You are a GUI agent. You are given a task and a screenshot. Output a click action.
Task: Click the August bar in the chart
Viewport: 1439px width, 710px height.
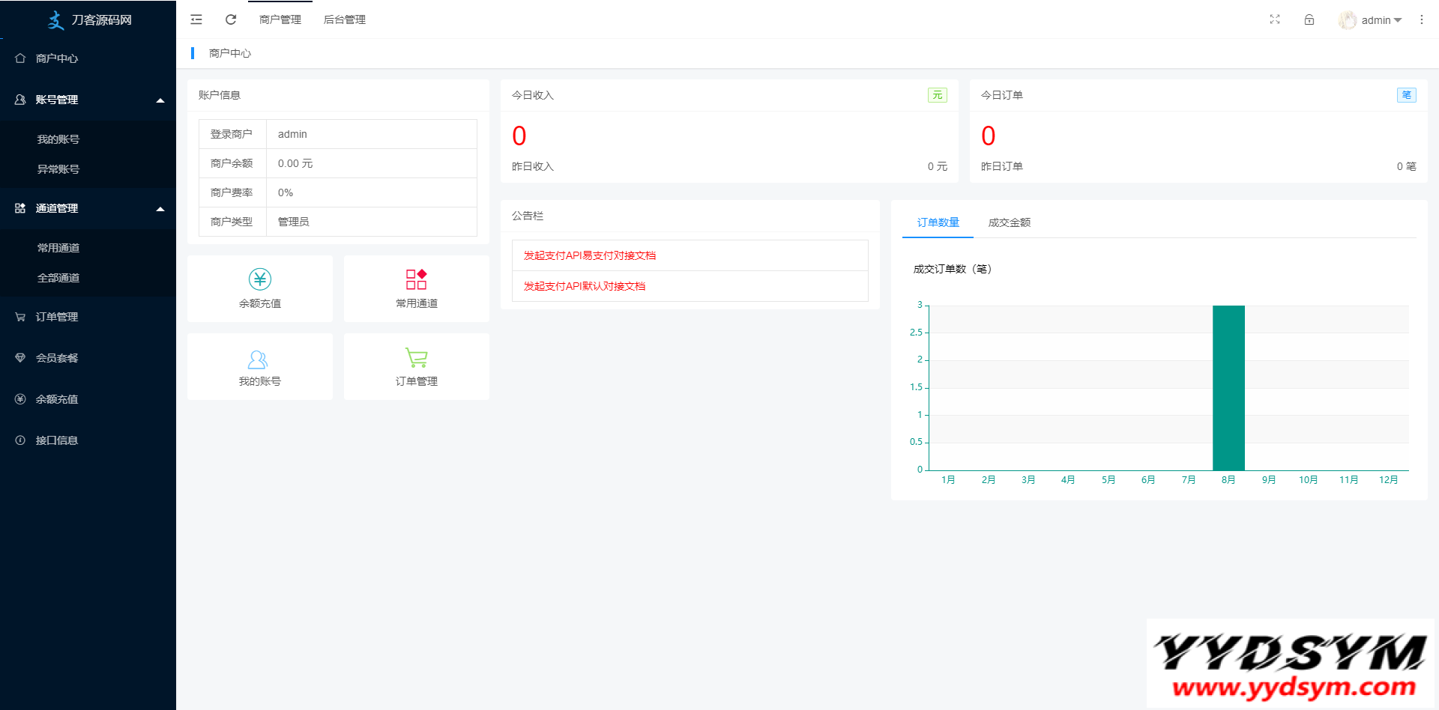(1228, 387)
